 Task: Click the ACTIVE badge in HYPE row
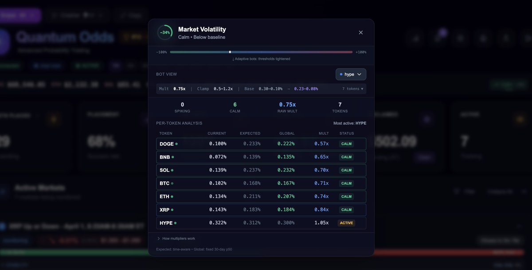(x=346, y=223)
